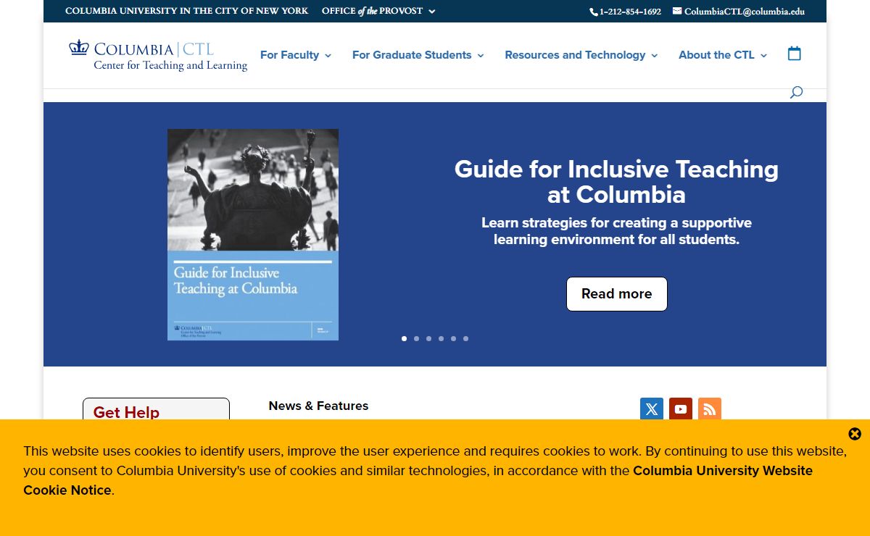Click the Read more button
The height and width of the screenshot is (536, 870).
pyautogui.click(x=617, y=294)
